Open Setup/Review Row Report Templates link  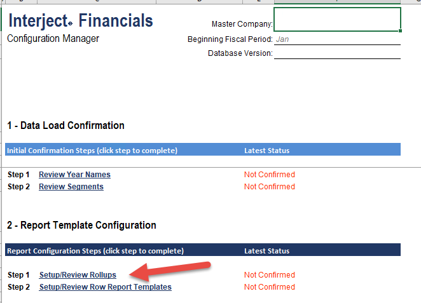pos(106,287)
